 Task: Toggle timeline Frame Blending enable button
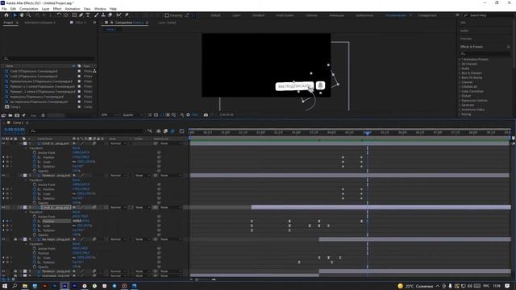165,131
